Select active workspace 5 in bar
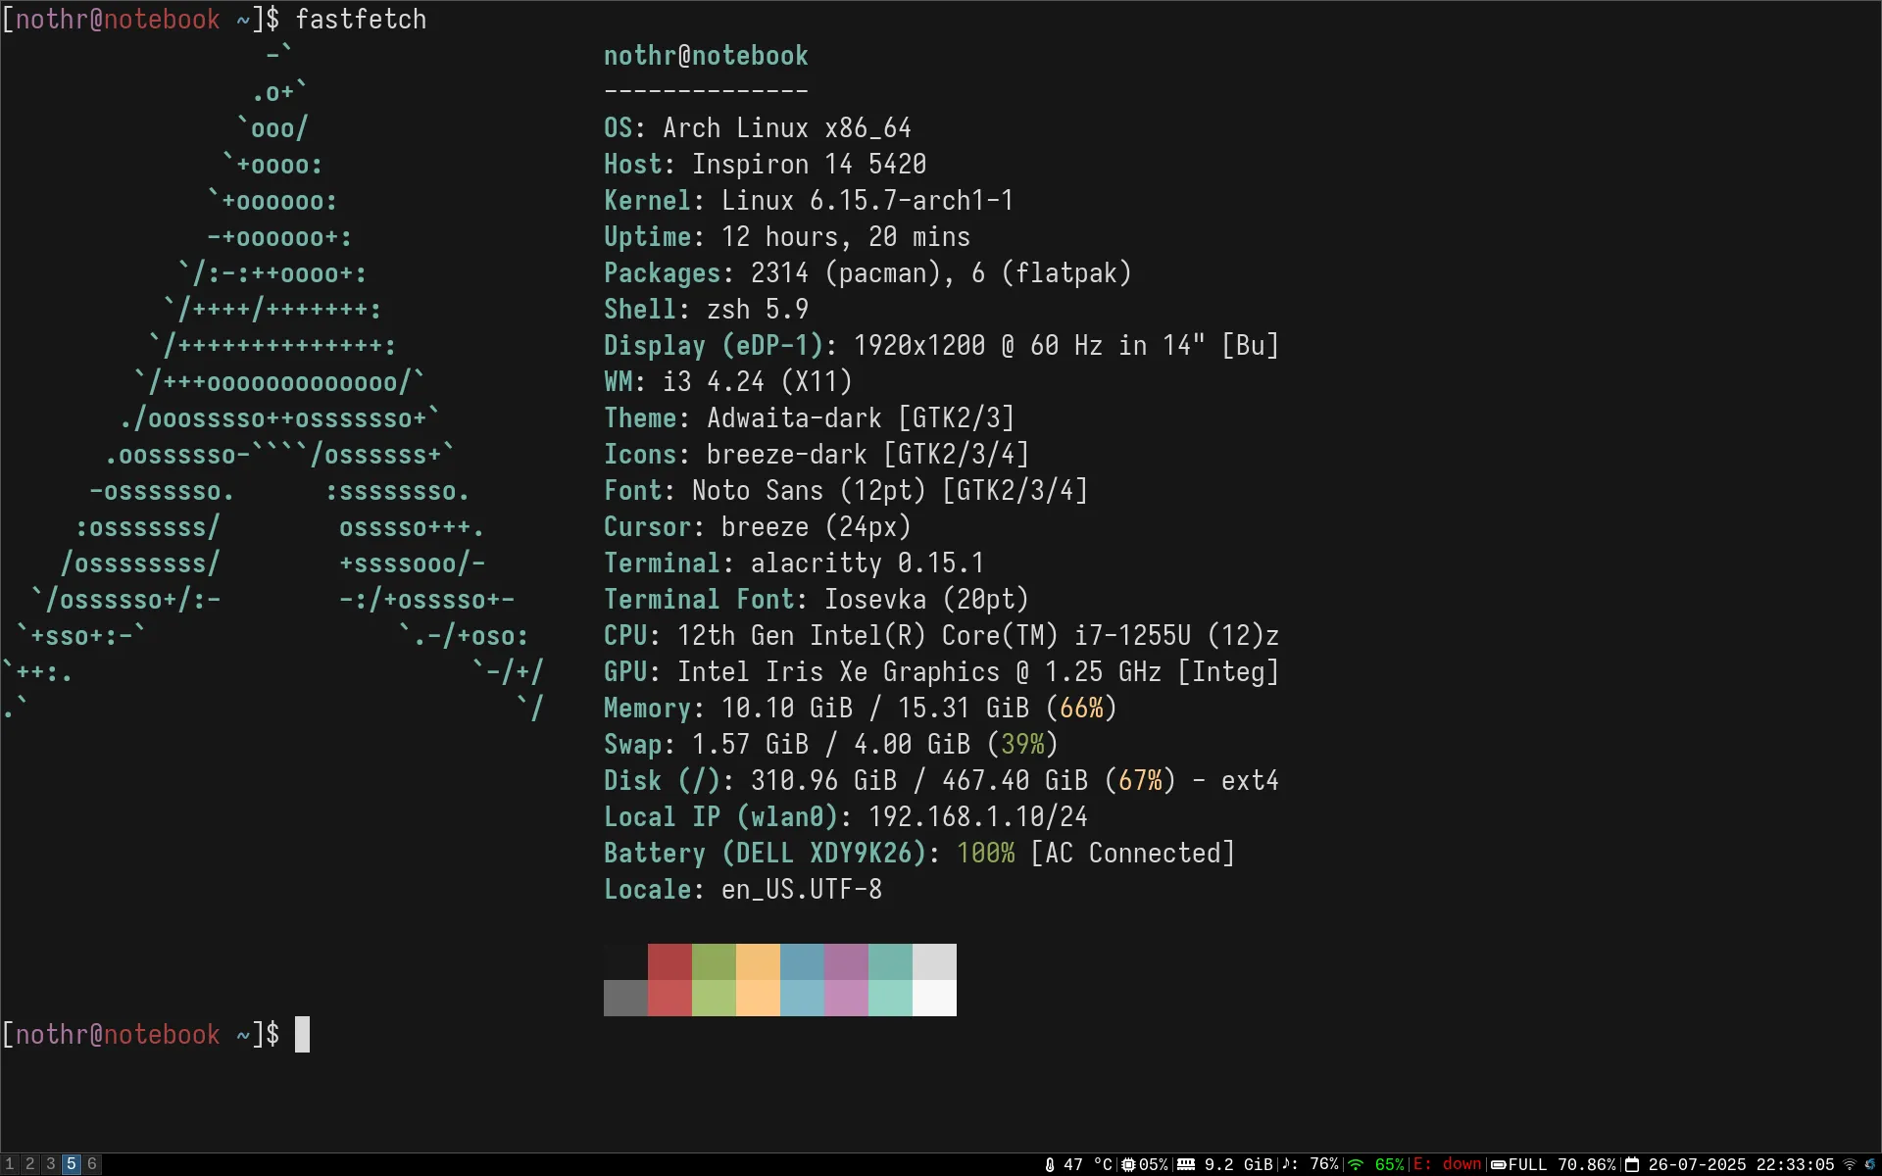Image resolution: width=1882 pixels, height=1176 pixels. (71, 1164)
